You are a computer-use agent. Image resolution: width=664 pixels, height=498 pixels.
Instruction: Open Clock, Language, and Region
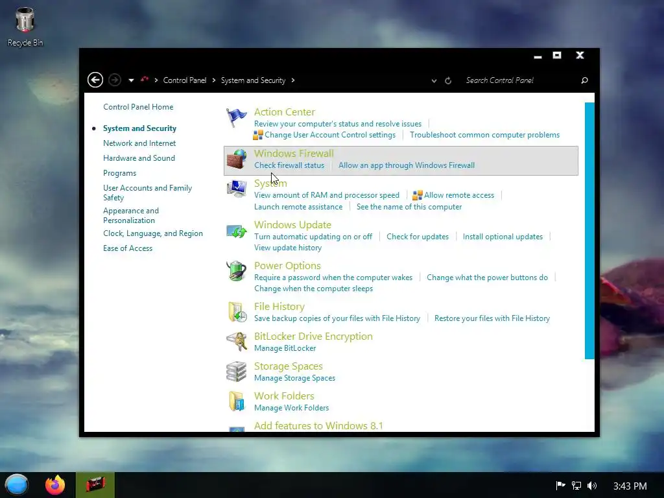(x=153, y=233)
